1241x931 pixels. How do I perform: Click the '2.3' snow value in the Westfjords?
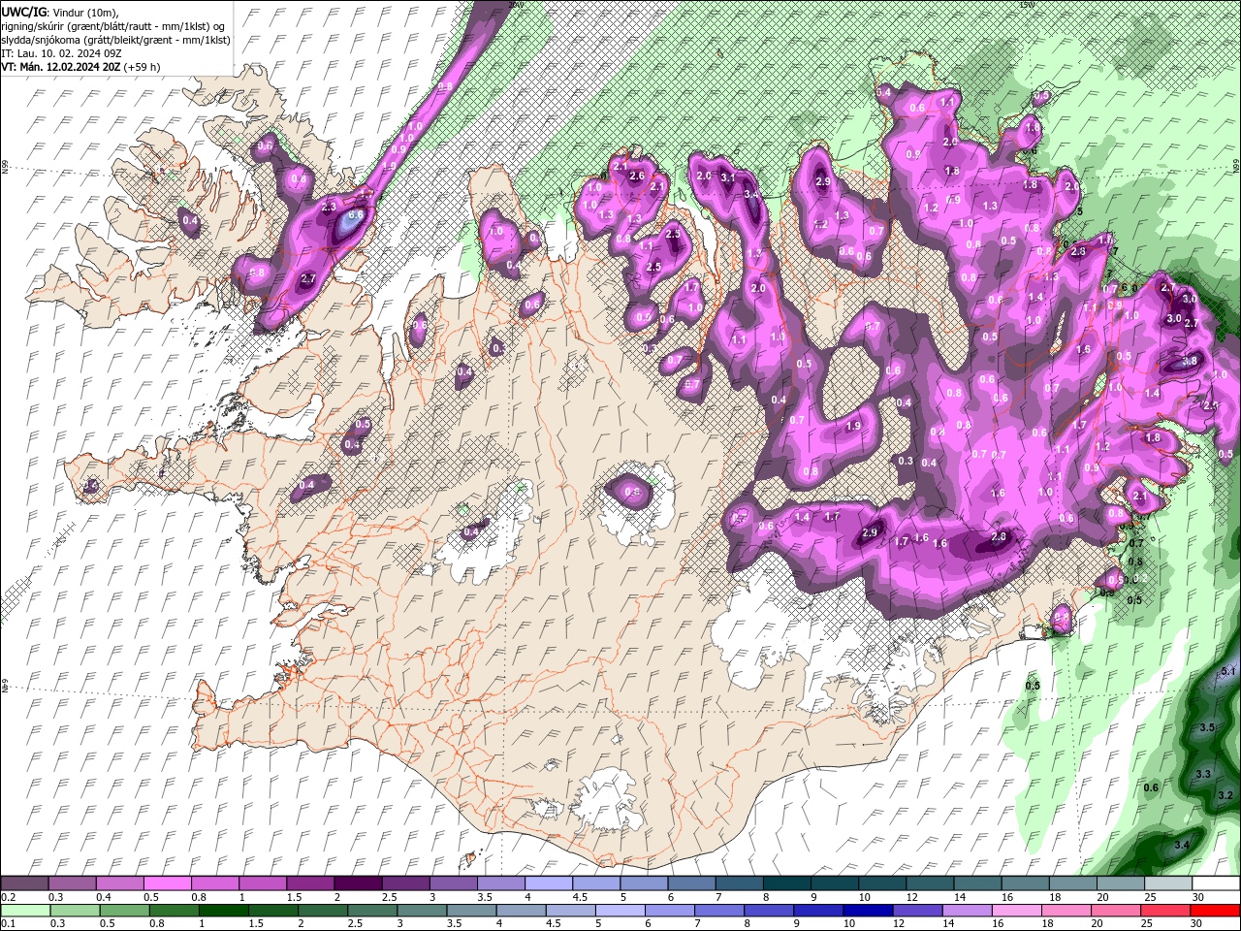[x=329, y=207]
